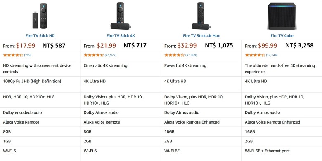Click the star rating for Fire TV Stick 4K
Viewport: 322px width, 161px height.
pos(94,55)
